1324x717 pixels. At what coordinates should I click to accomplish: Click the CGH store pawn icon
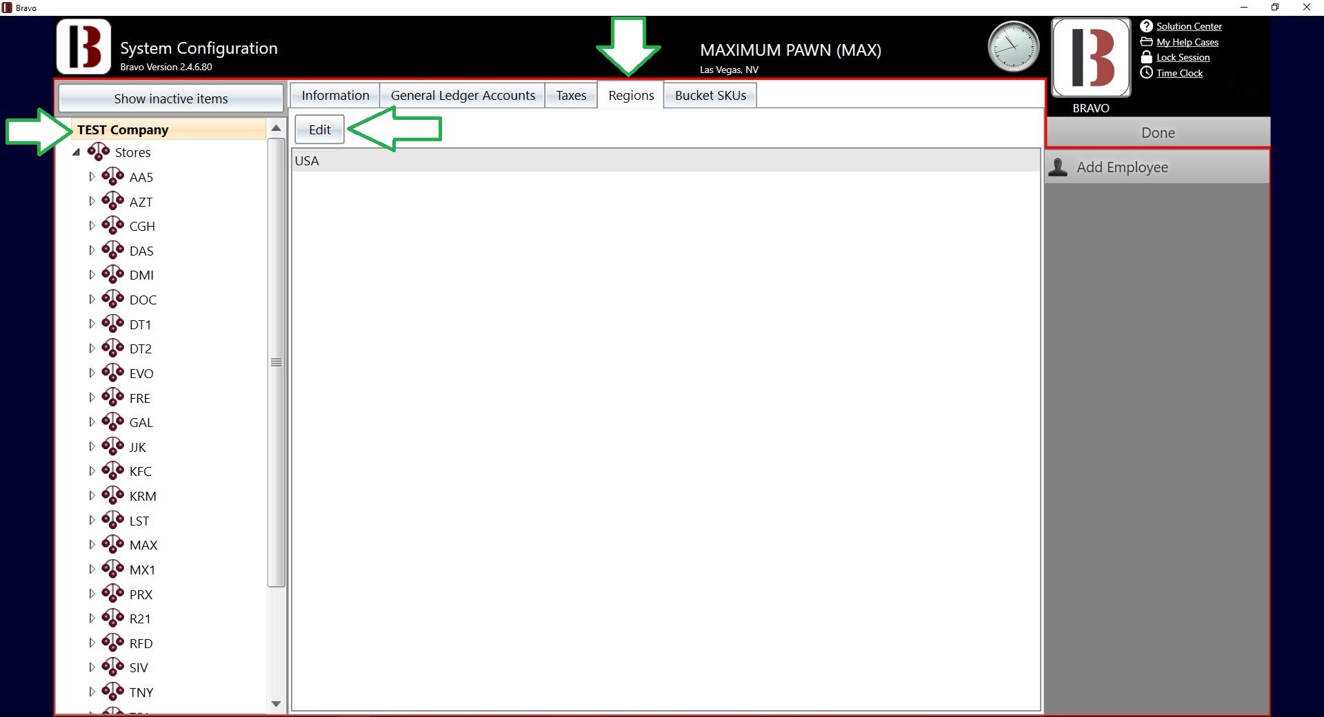tap(113, 225)
